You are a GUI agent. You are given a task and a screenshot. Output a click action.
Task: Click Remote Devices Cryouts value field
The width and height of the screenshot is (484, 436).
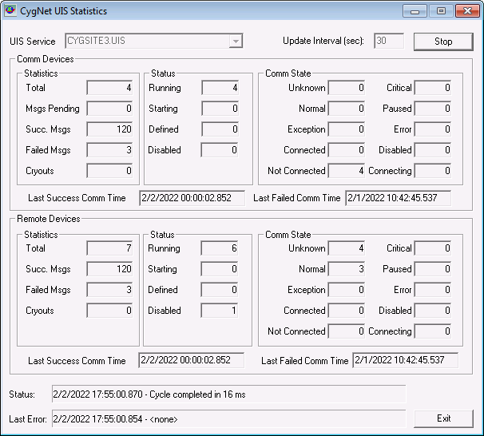(109, 311)
